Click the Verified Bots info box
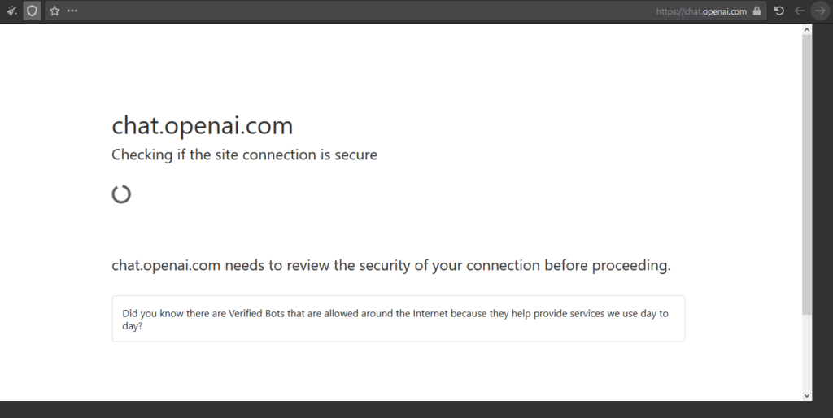The width and height of the screenshot is (833, 418). click(x=399, y=319)
